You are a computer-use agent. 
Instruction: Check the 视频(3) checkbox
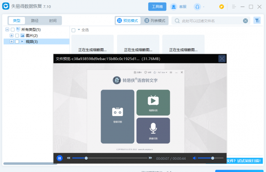tap(17, 42)
